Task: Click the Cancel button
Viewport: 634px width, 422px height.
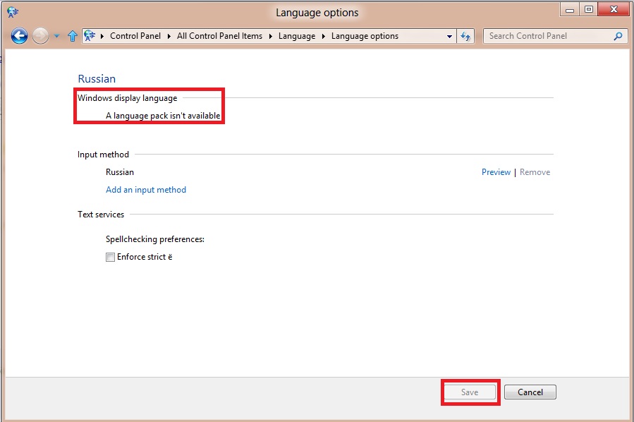Action: click(x=530, y=392)
